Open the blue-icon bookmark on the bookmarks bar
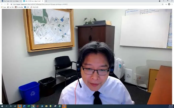Screen dimensions: 174x108 (x=27, y=7)
